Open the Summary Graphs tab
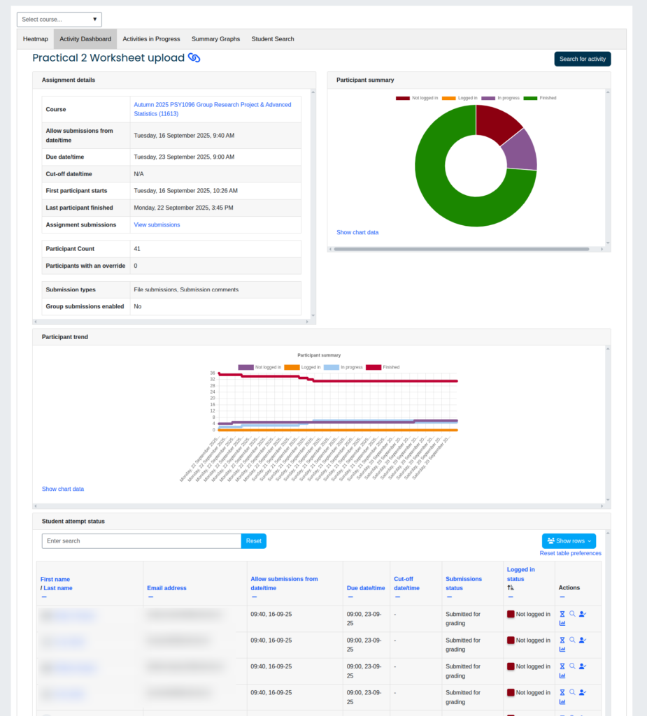 pos(215,38)
